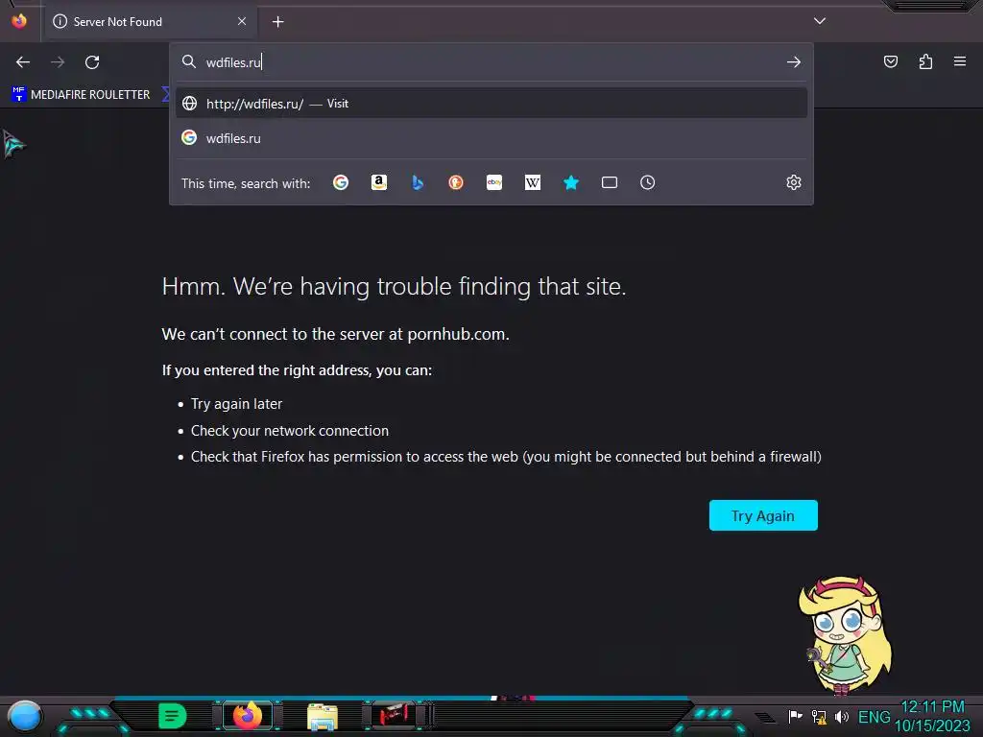Viewport: 983px width, 737px height.
Task: Open the network status tray icon
Action: point(819,716)
